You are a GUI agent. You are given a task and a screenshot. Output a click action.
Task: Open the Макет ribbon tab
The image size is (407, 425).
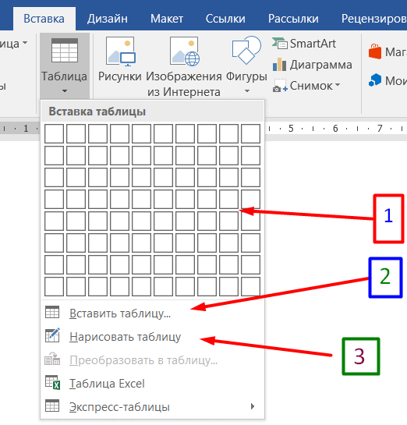point(167,19)
